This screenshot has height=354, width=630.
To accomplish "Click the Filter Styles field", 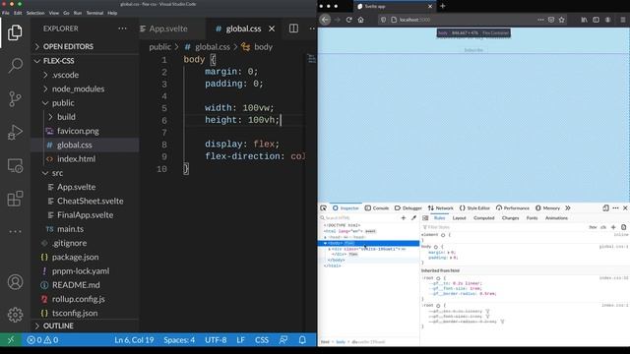I will (x=502, y=227).
